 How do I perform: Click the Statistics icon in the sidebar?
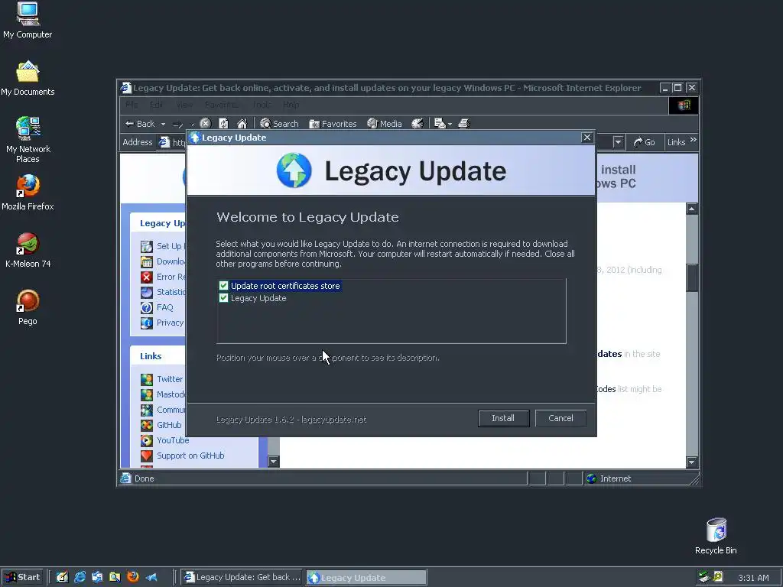coord(146,293)
